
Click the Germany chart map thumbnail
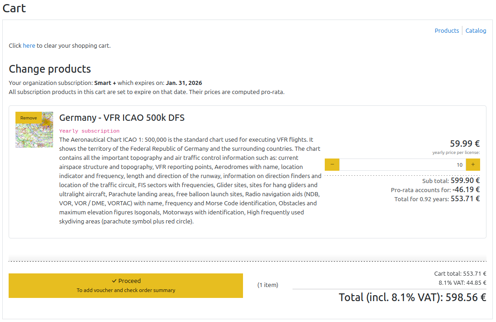(x=34, y=135)
